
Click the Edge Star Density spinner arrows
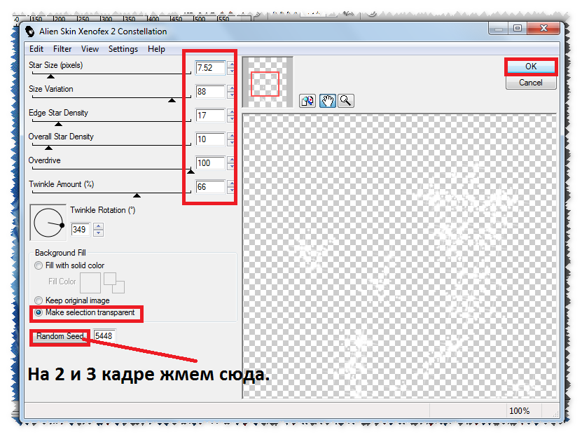pyautogui.click(x=231, y=116)
